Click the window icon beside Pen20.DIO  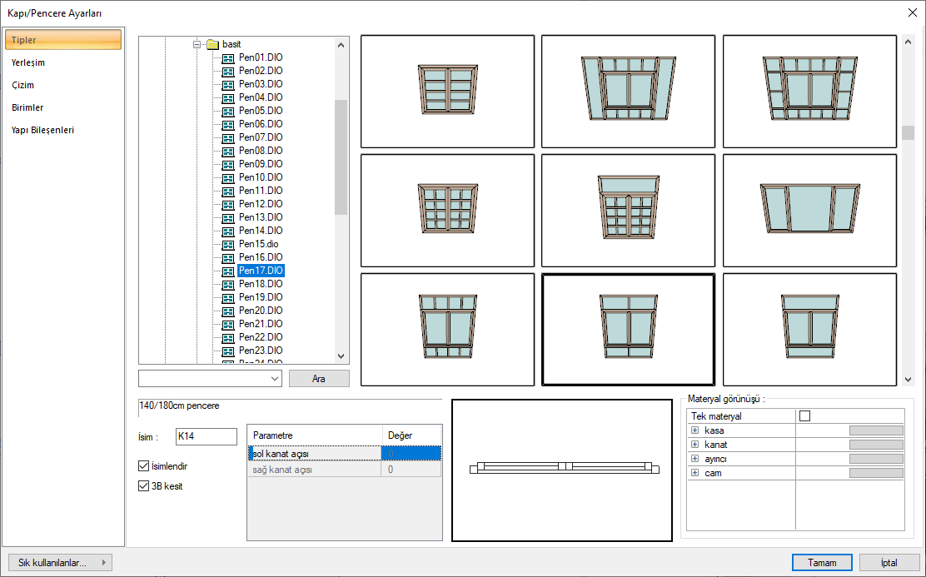(228, 311)
